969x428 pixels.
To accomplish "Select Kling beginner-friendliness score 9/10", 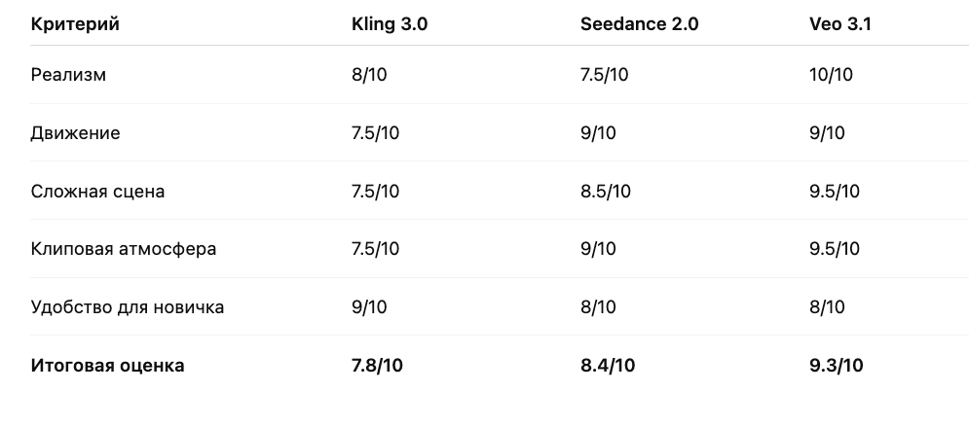I will [369, 307].
